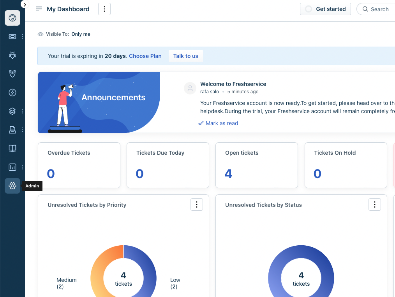395x297 pixels.
Task: Click the Choose Plan link
Action: (145, 56)
